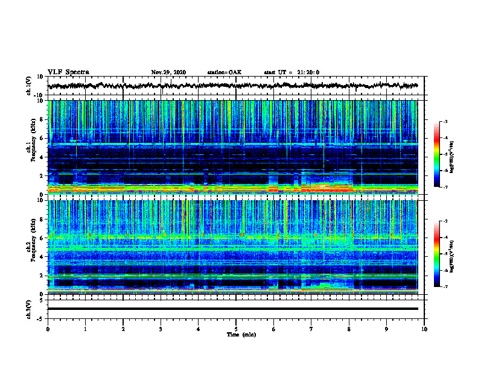Viewport: 478px width, 369px height.
Task: Click the "5" tick on the Time axis
Action: click(x=236, y=329)
